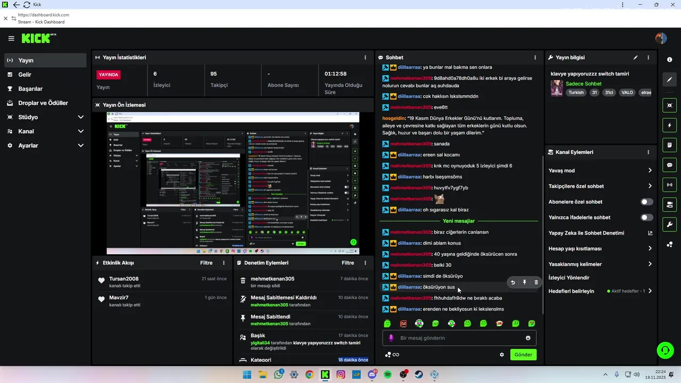681x383 pixels.
Task: Click the lightning bolt icon in right sidebar
Action: pos(669,126)
